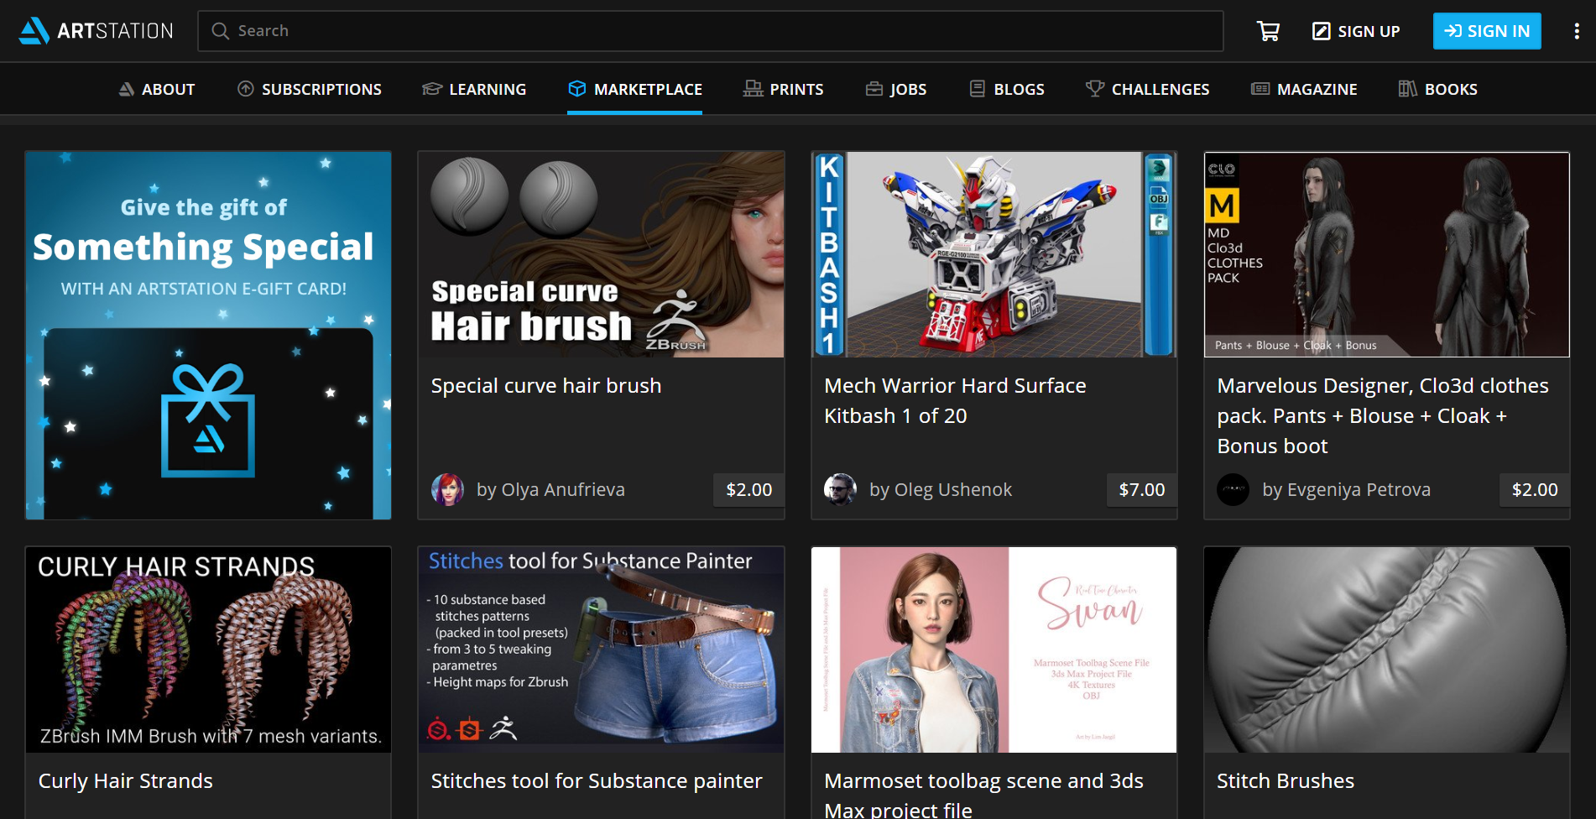
Task: Visit seller 'by Olya Anufrieva'
Action: pyautogui.click(x=550, y=489)
